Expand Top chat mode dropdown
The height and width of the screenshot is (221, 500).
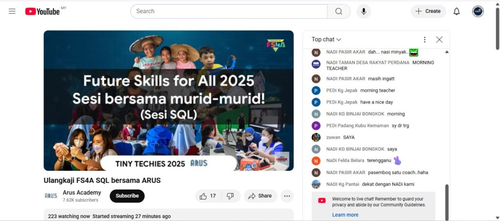pyautogui.click(x=326, y=40)
